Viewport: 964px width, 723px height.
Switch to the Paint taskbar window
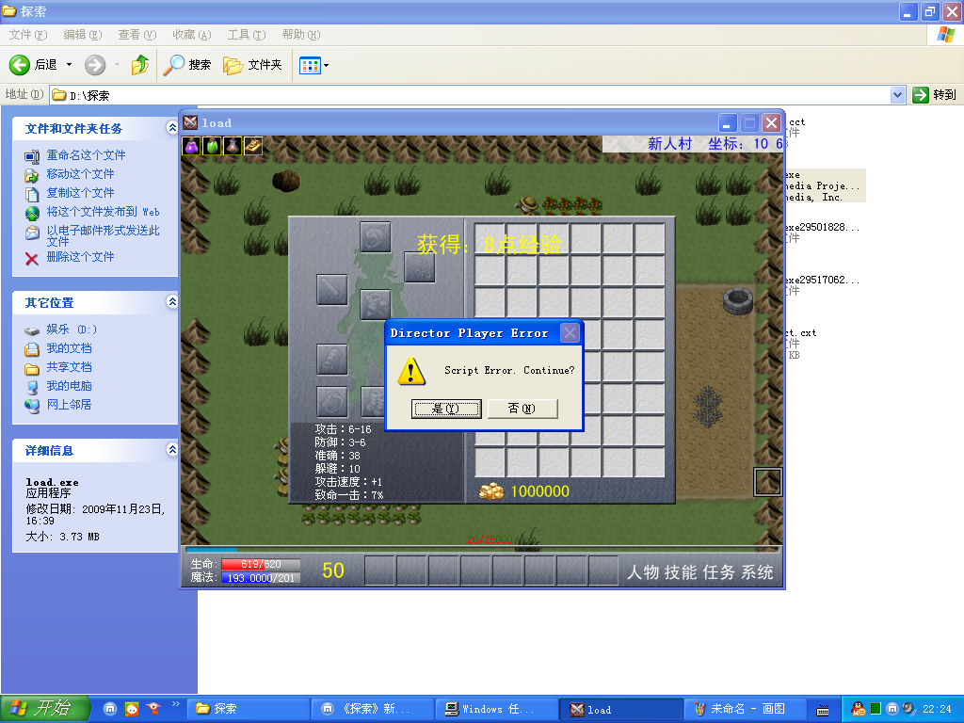point(744,709)
